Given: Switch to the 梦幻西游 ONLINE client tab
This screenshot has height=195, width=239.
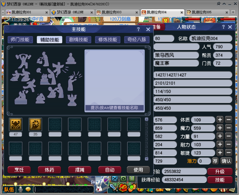Looking at the screenshot, I should click(x=72, y=12).
